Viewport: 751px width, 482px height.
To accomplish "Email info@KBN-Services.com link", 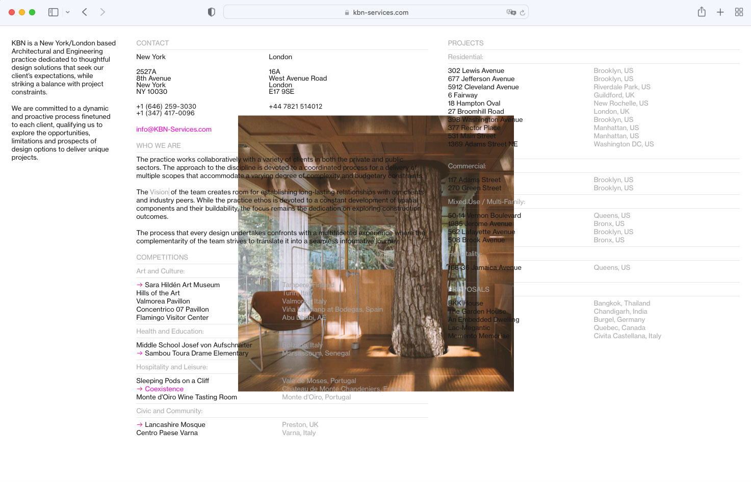I will [174, 130].
